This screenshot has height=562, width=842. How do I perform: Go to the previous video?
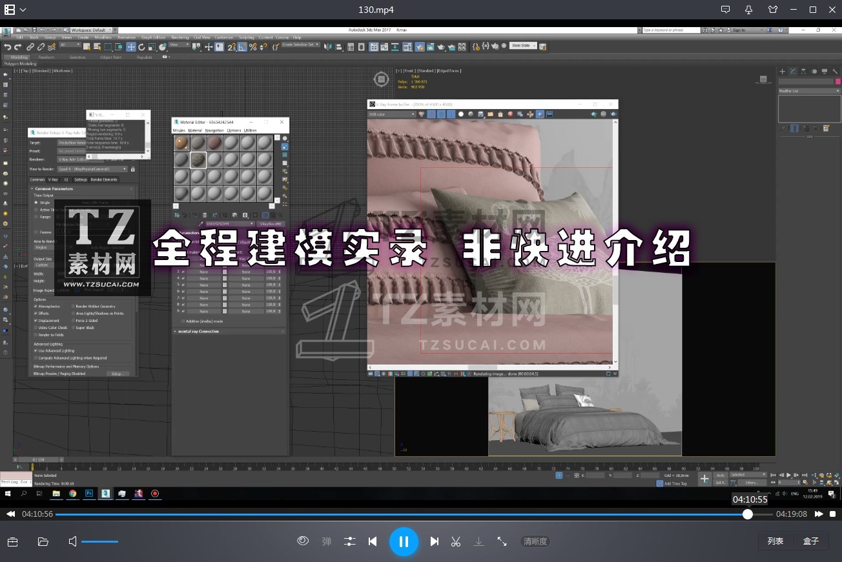(373, 541)
